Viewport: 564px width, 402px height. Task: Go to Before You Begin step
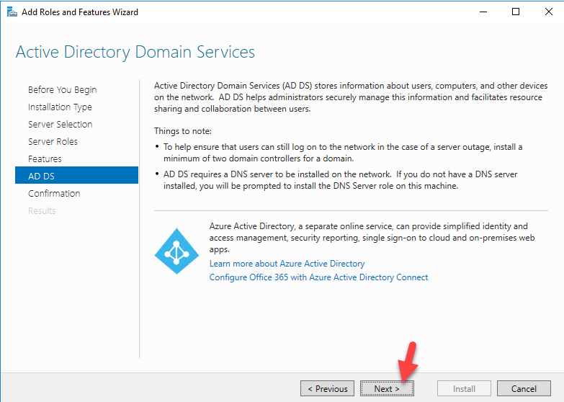pos(62,89)
